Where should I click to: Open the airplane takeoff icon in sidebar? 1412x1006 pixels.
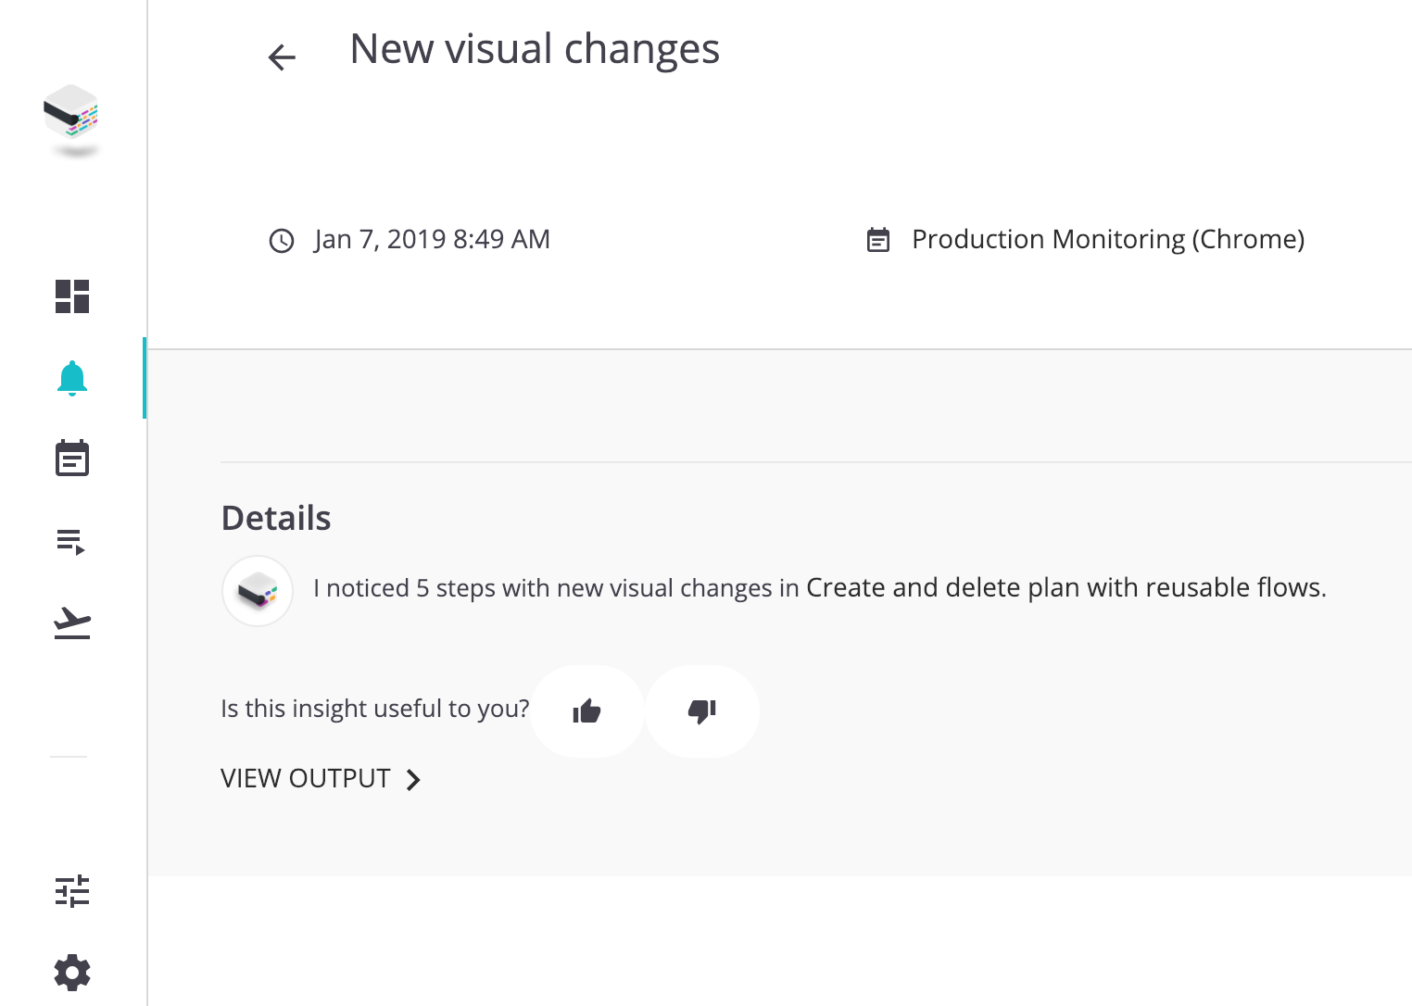pos(72,622)
